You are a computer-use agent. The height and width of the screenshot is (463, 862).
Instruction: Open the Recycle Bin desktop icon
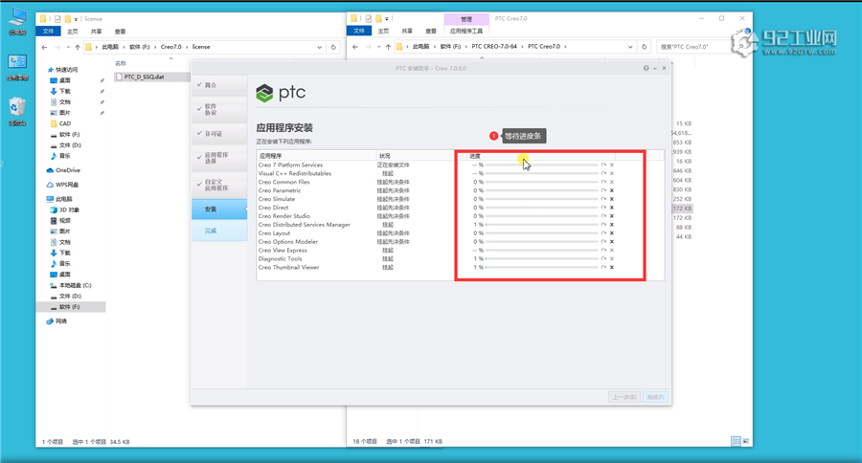(x=17, y=112)
